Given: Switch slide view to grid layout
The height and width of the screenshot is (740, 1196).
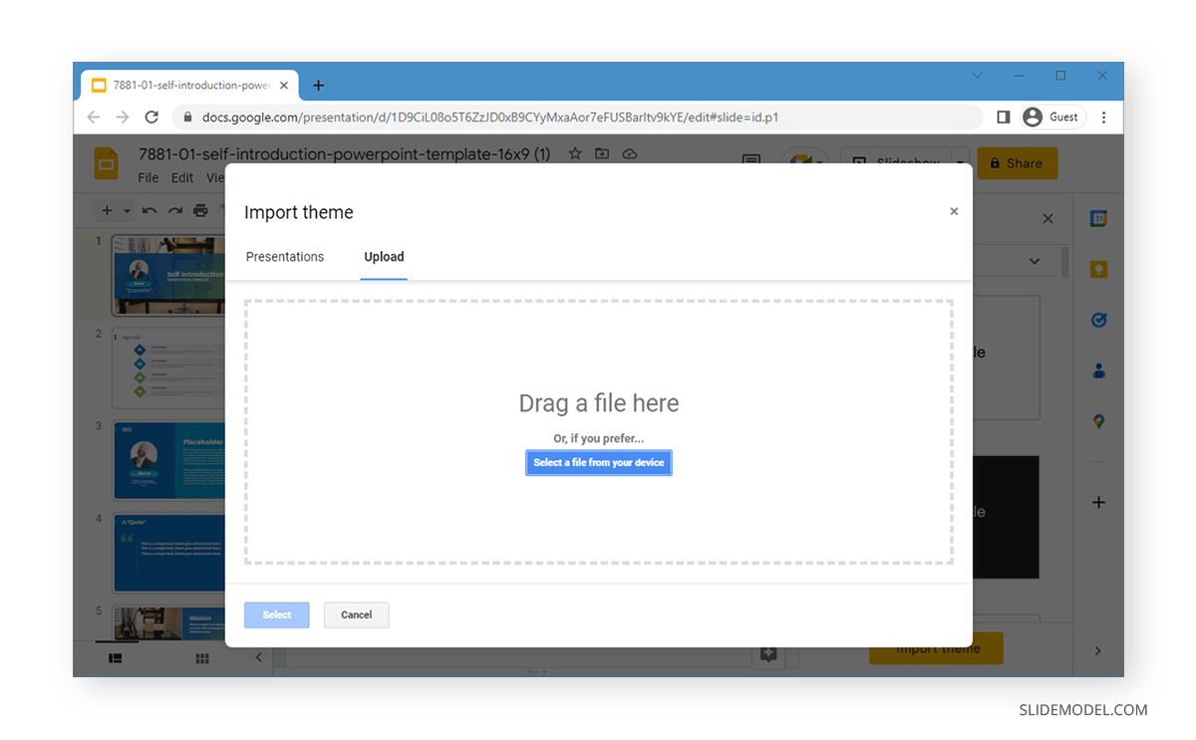Looking at the screenshot, I should (202, 658).
